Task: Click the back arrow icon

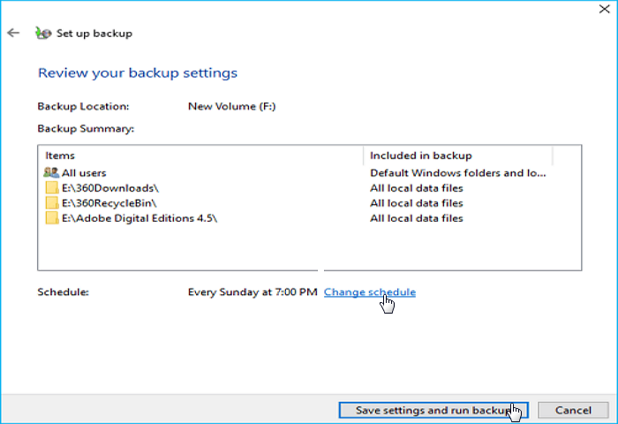Action: tap(13, 34)
